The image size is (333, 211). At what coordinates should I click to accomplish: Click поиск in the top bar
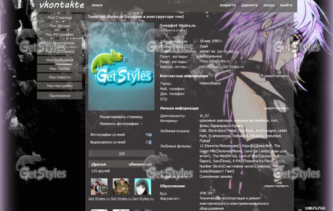coord(97,6)
